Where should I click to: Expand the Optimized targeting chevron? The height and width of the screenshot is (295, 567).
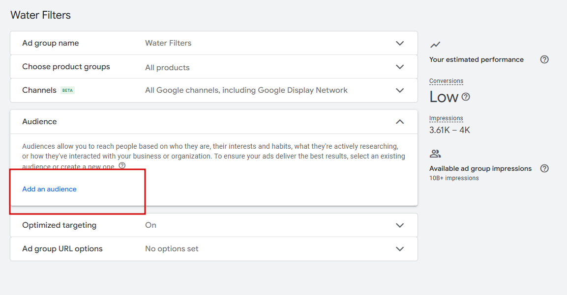[x=400, y=225]
